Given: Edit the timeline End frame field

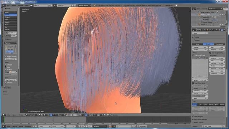Looking at the screenshot, I should [x=58, y=126].
